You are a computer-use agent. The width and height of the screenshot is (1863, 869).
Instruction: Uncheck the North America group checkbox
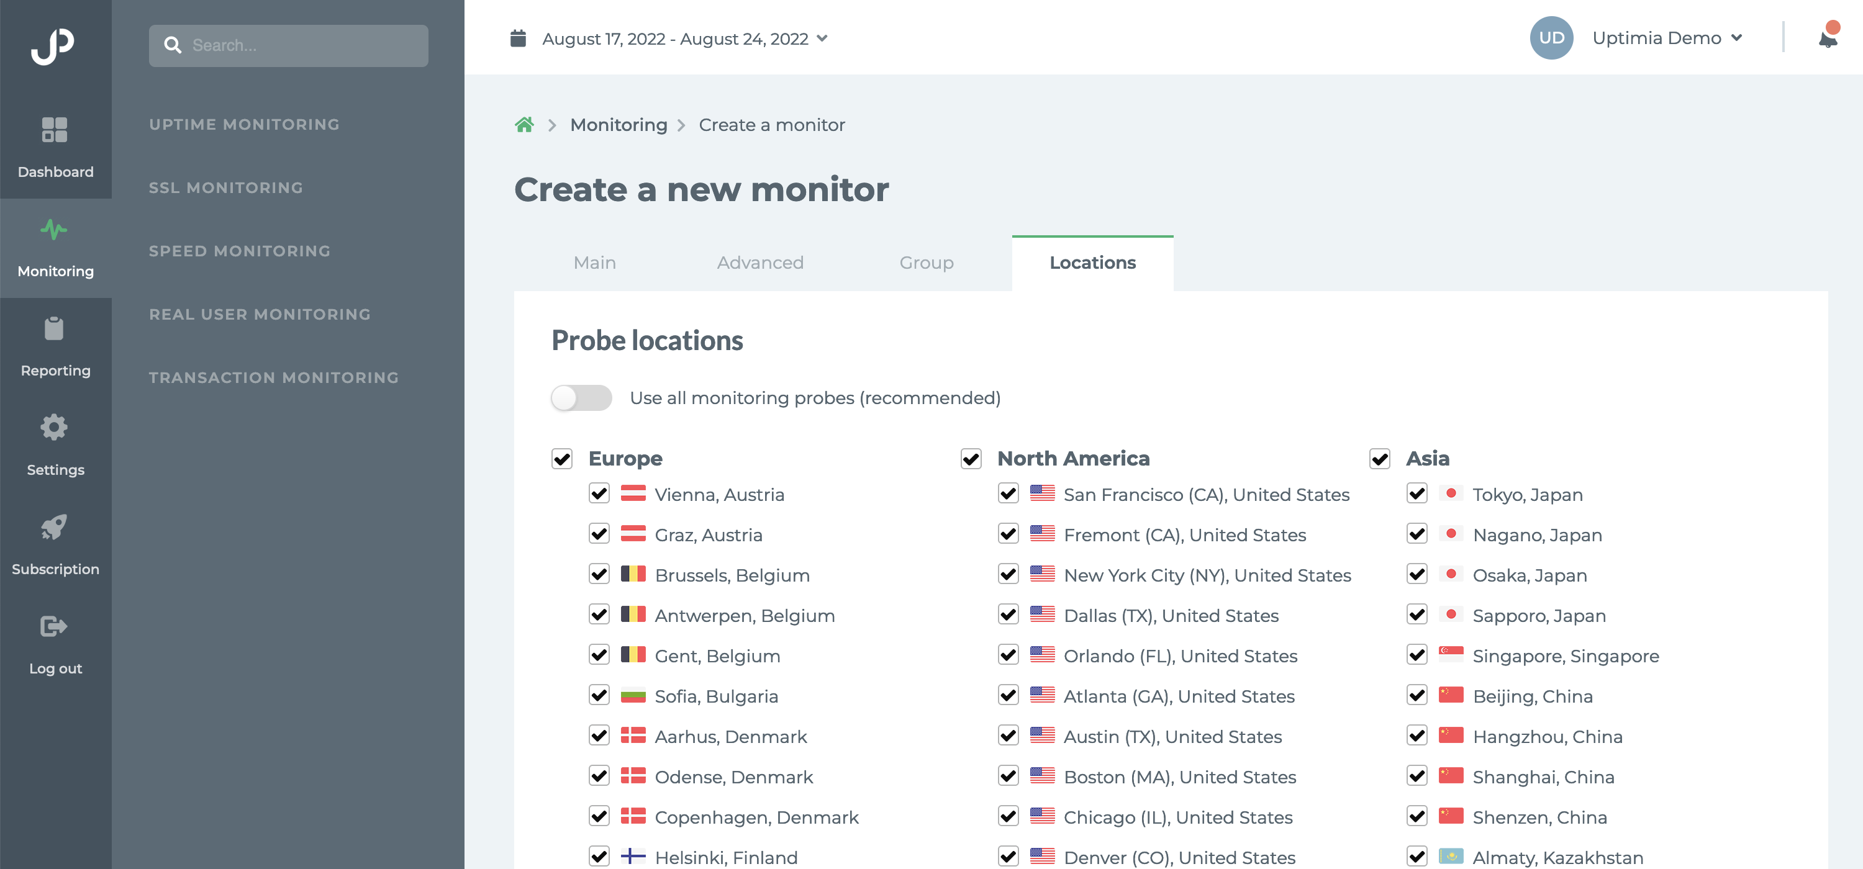click(x=971, y=458)
